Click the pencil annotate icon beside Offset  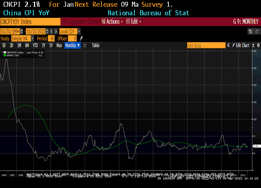point(81,38)
